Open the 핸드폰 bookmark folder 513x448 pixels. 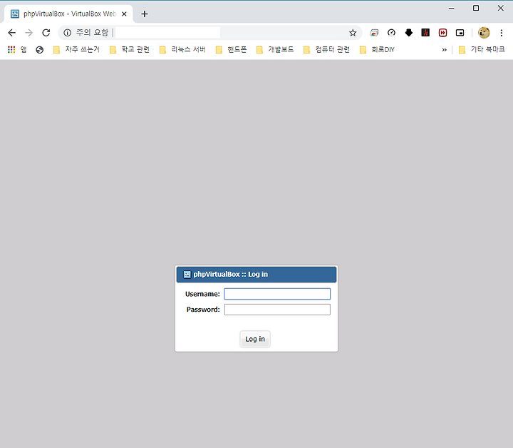point(231,49)
